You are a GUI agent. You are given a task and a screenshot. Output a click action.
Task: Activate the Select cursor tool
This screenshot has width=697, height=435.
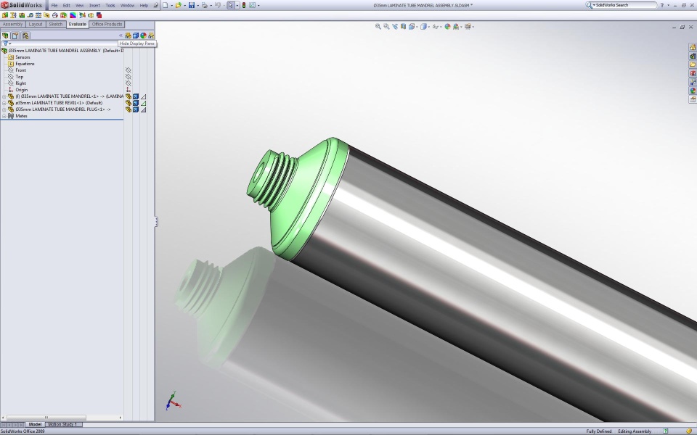[x=231, y=5]
